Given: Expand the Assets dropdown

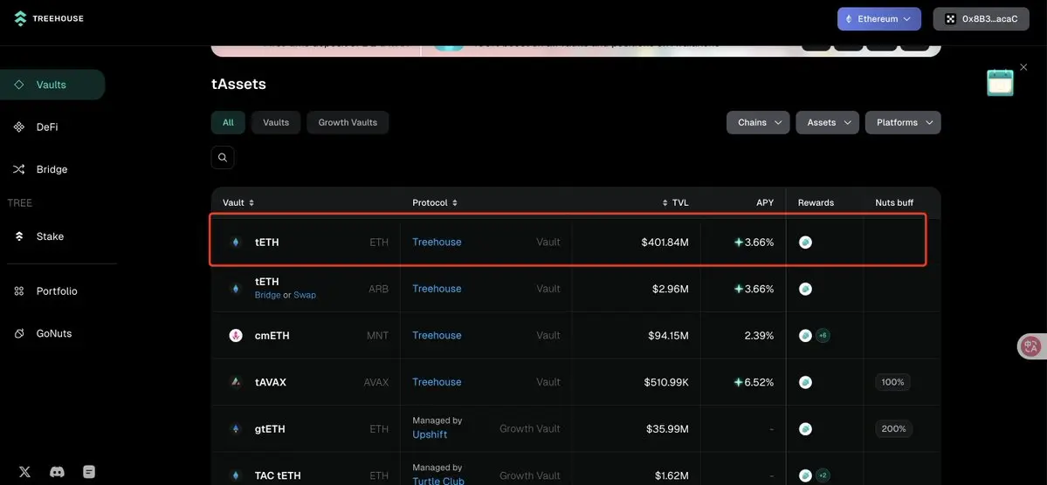Looking at the screenshot, I should point(827,123).
